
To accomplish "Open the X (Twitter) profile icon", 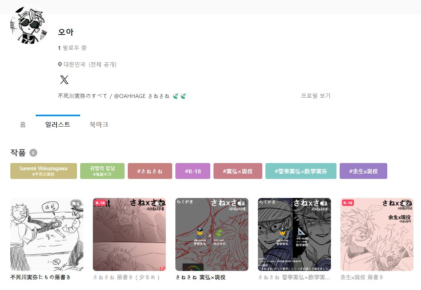I will coord(64,80).
